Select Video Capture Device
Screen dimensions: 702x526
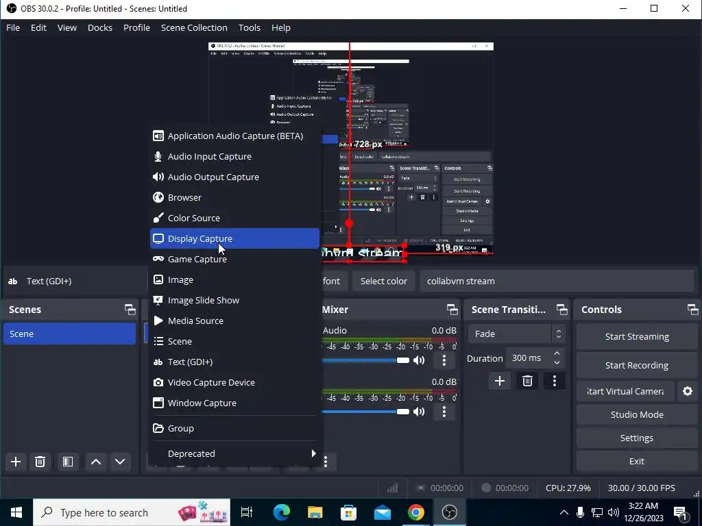(234, 383)
